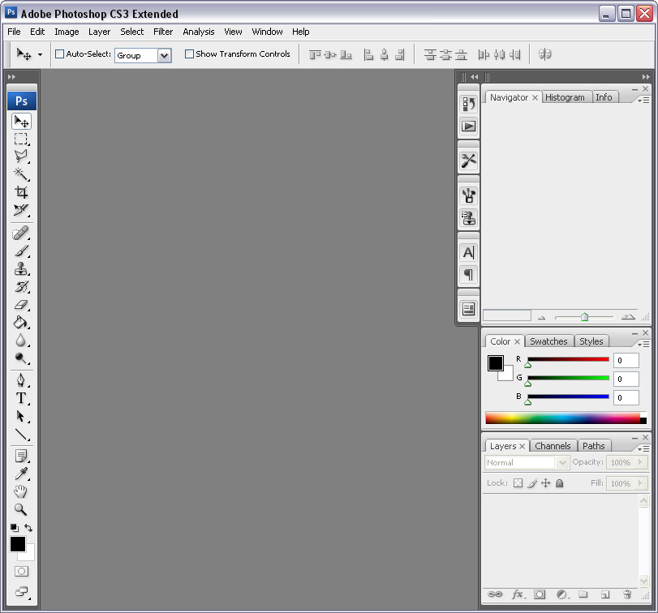Open the Paragraph panel icon
The width and height of the screenshot is (658, 613).
click(469, 275)
